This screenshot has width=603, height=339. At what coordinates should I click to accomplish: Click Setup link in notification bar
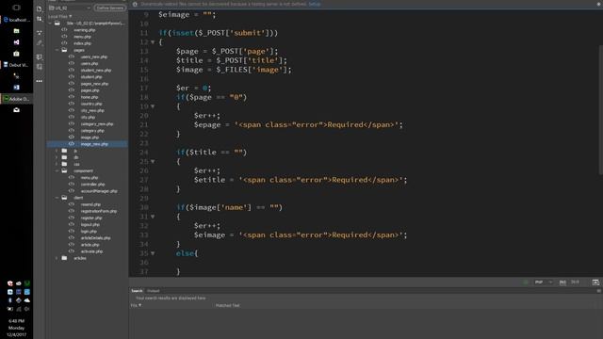(314, 4)
